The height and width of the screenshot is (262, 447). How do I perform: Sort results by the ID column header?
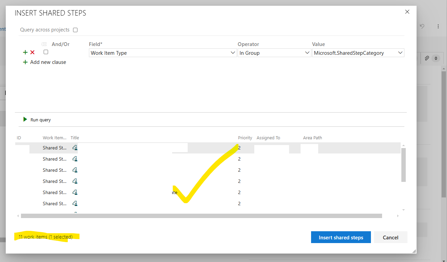click(19, 138)
